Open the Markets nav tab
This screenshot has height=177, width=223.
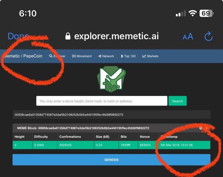150,56
